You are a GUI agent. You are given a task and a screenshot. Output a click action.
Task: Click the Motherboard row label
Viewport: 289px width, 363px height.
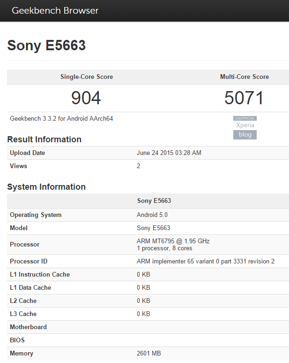(x=29, y=327)
